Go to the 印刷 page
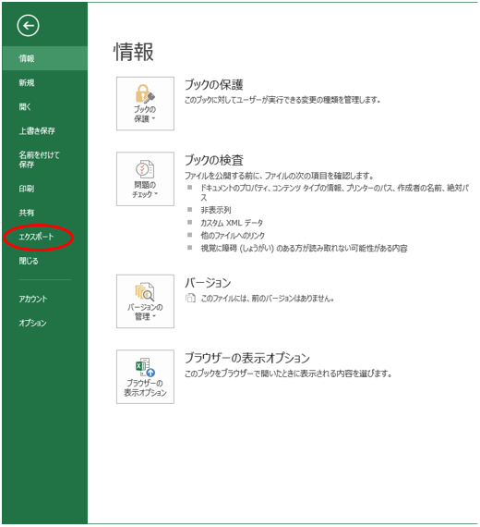The width and height of the screenshot is (480, 527). coord(27,189)
